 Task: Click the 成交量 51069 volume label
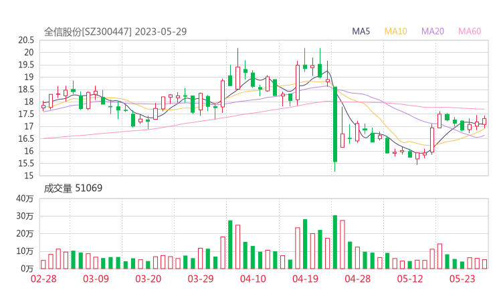coord(73,188)
